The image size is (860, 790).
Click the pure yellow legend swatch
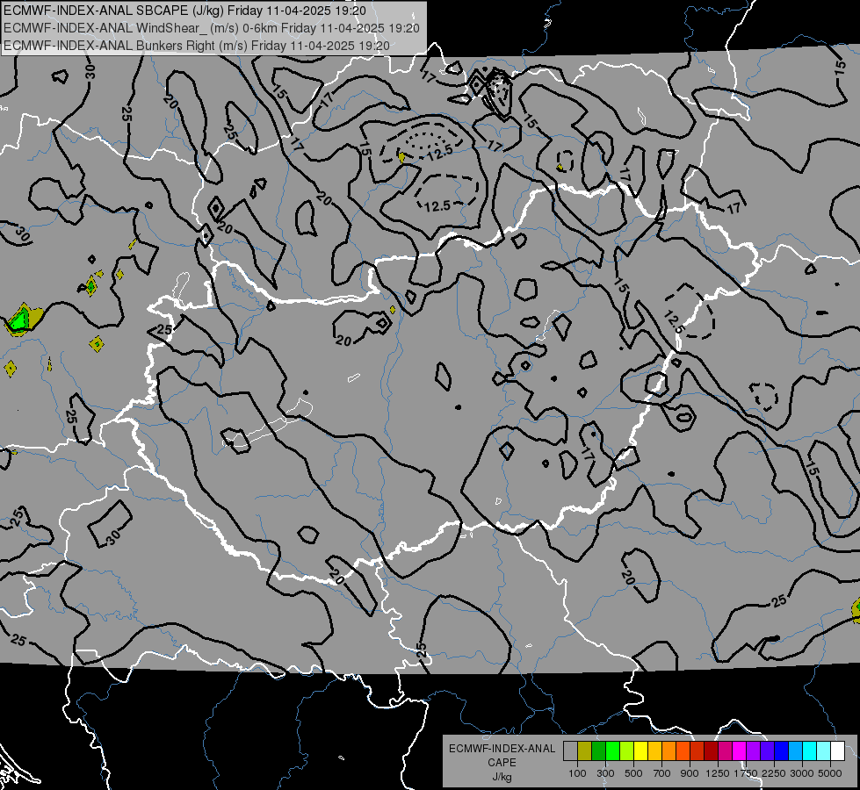click(x=640, y=750)
